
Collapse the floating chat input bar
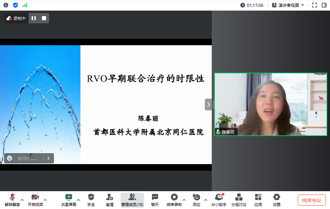[48, 158]
